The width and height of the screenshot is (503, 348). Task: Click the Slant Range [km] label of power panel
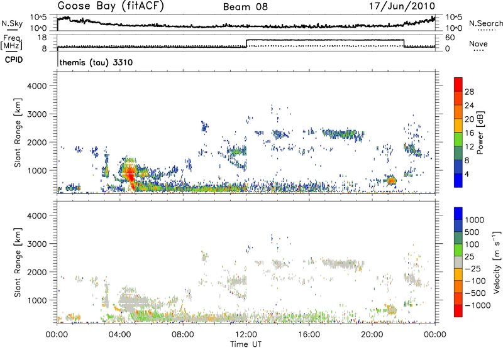18,133
